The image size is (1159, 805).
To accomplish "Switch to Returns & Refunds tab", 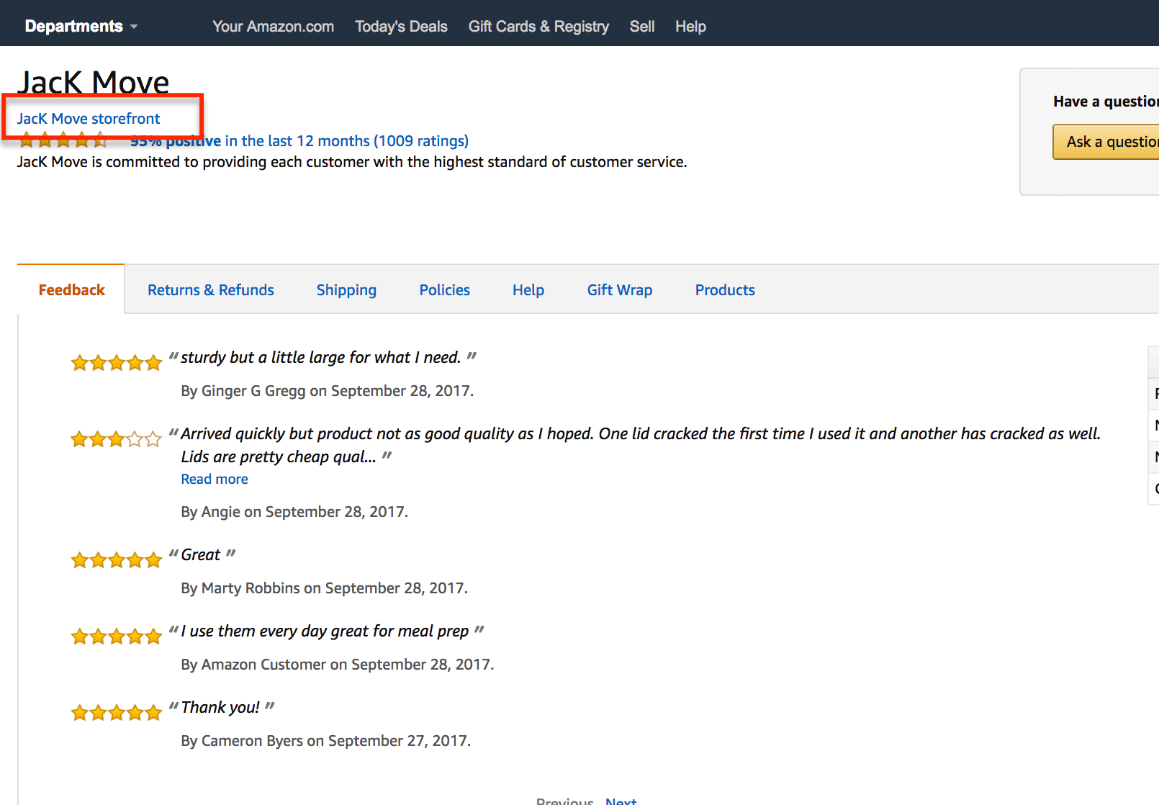I will click(x=211, y=290).
